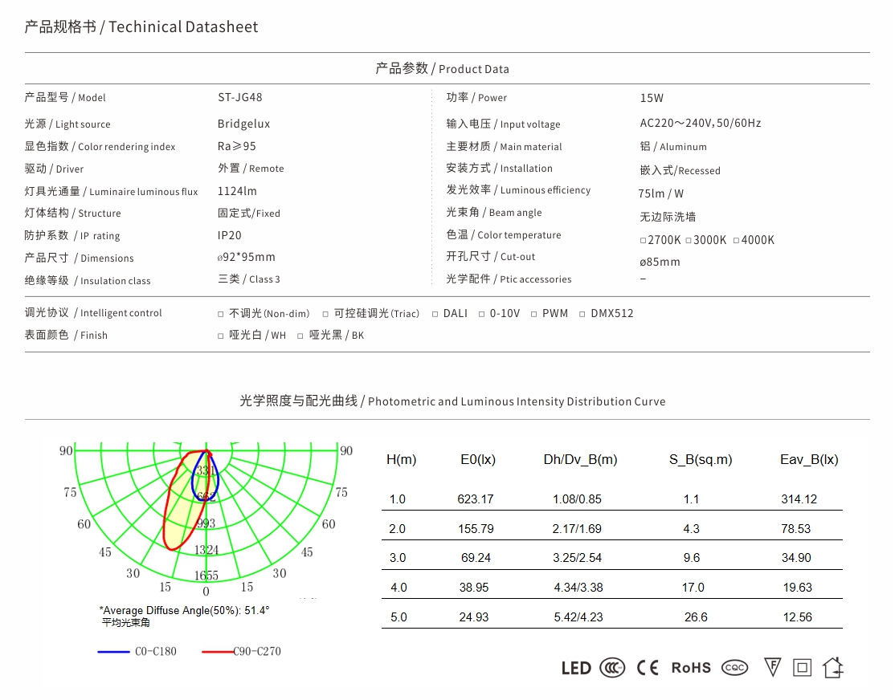The width and height of the screenshot is (895, 700).
Task: Click the house indoor-use icon
Action: point(833,667)
